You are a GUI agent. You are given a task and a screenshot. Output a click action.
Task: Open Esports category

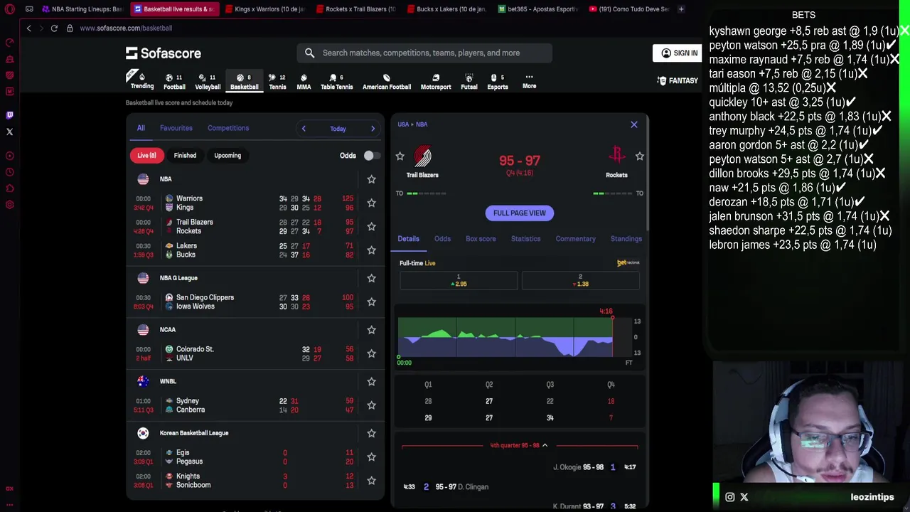coord(498,81)
